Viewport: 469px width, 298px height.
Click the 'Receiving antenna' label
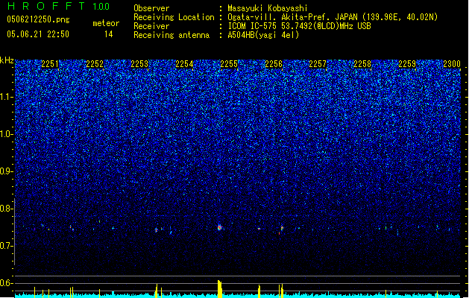pyautogui.click(x=171, y=35)
